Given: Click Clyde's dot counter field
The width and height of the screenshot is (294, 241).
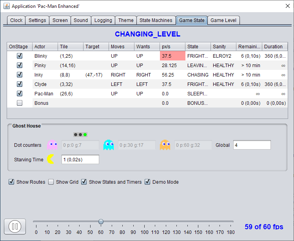Looking at the screenshot, I should 193,145.
